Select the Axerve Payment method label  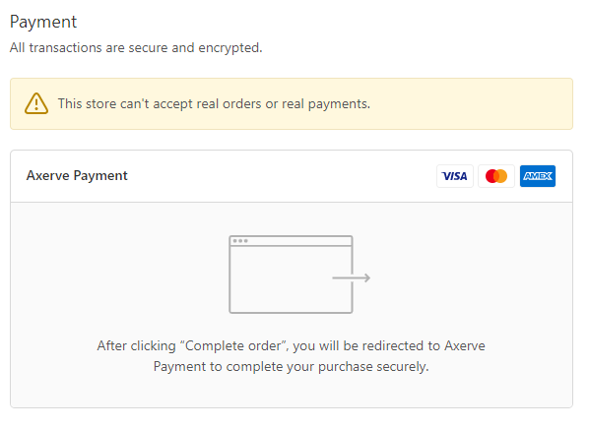77,176
